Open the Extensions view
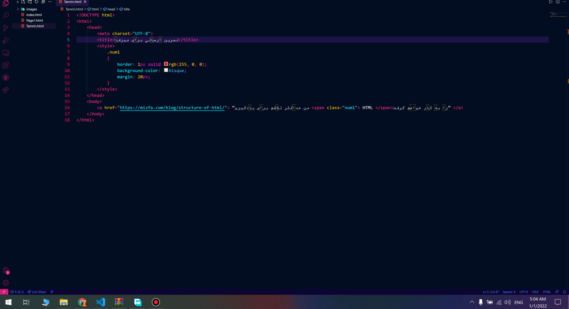569x309 pixels. point(6,65)
